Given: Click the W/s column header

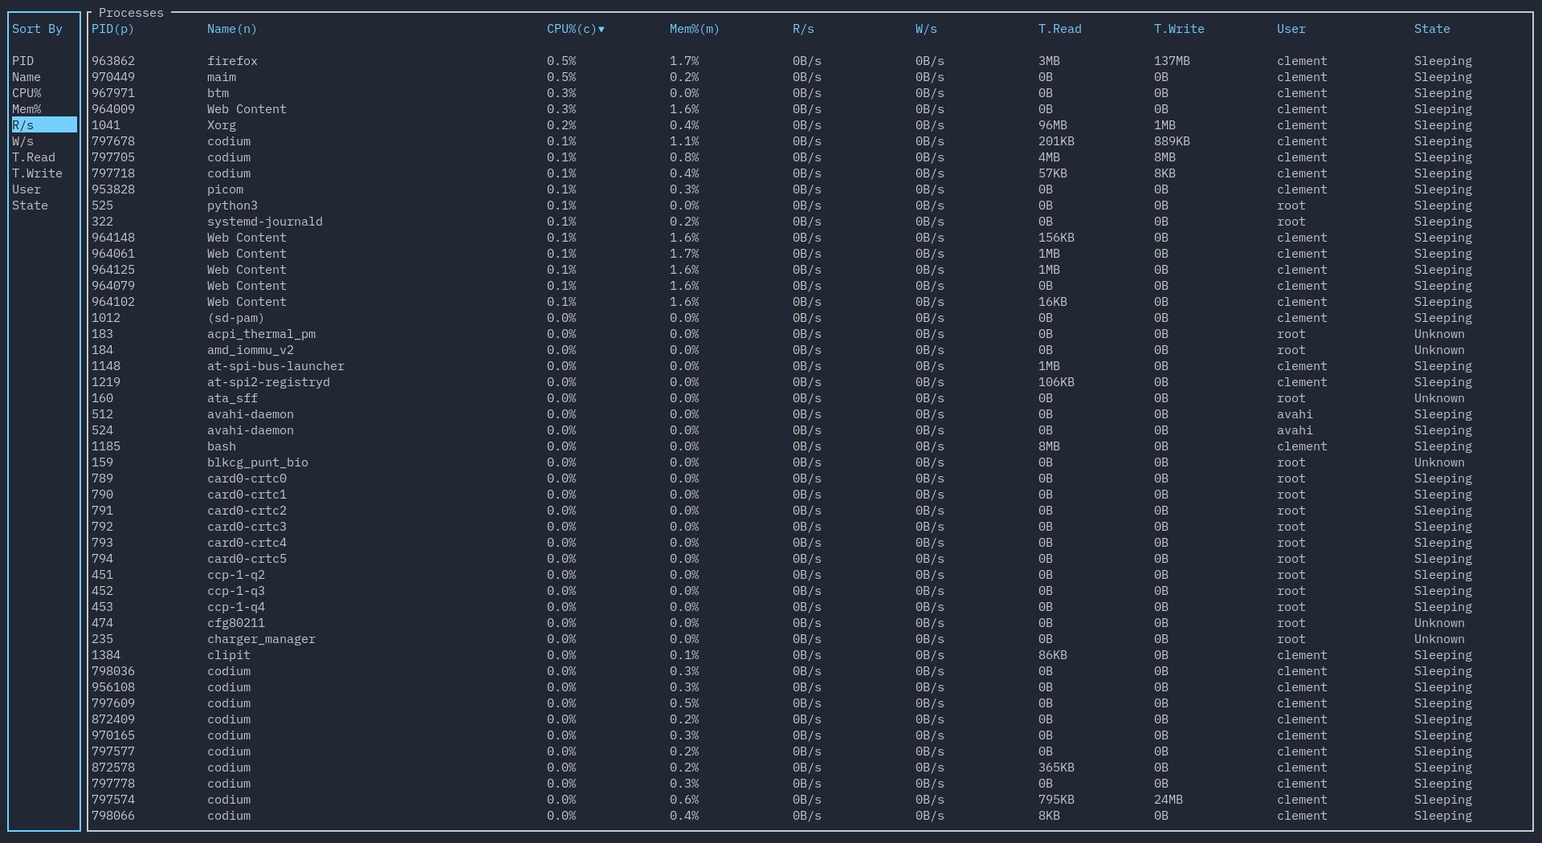Looking at the screenshot, I should tap(926, 29).
